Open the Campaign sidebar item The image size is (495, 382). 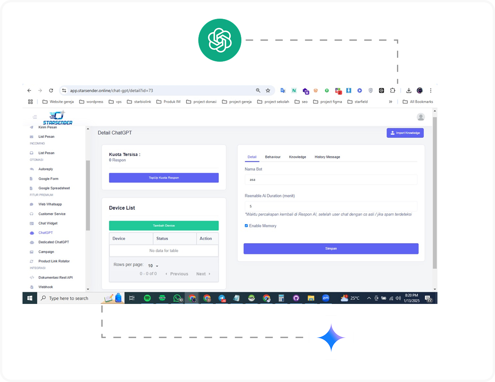pyautogui.click(x=46, y=252)
